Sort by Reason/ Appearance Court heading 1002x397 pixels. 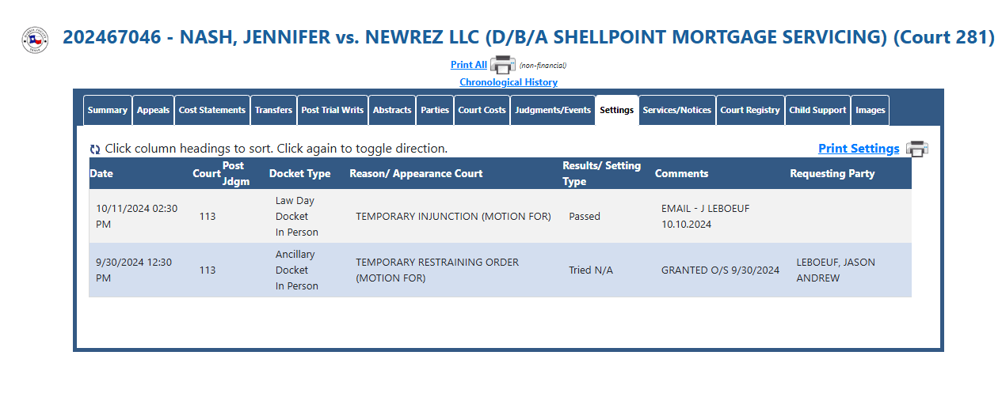click(x=416, y=173)
